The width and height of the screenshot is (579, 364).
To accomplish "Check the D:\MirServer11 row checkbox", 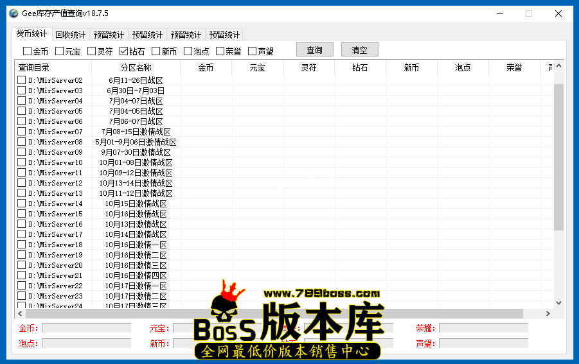I will coord(21,173).
